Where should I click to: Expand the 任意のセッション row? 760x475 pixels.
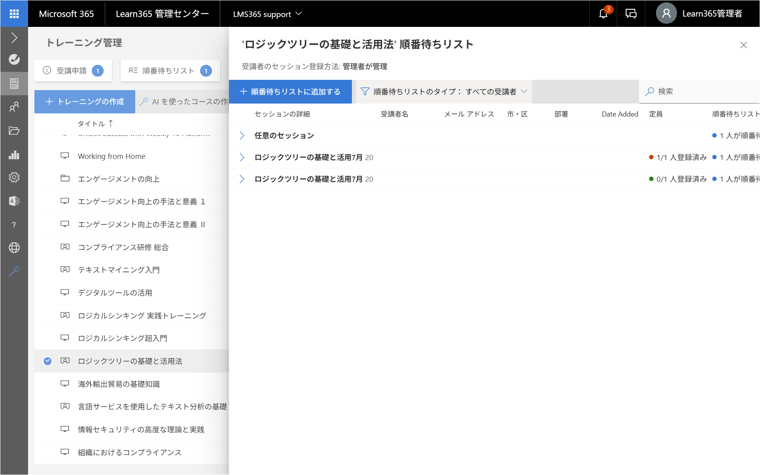point(242,136)
